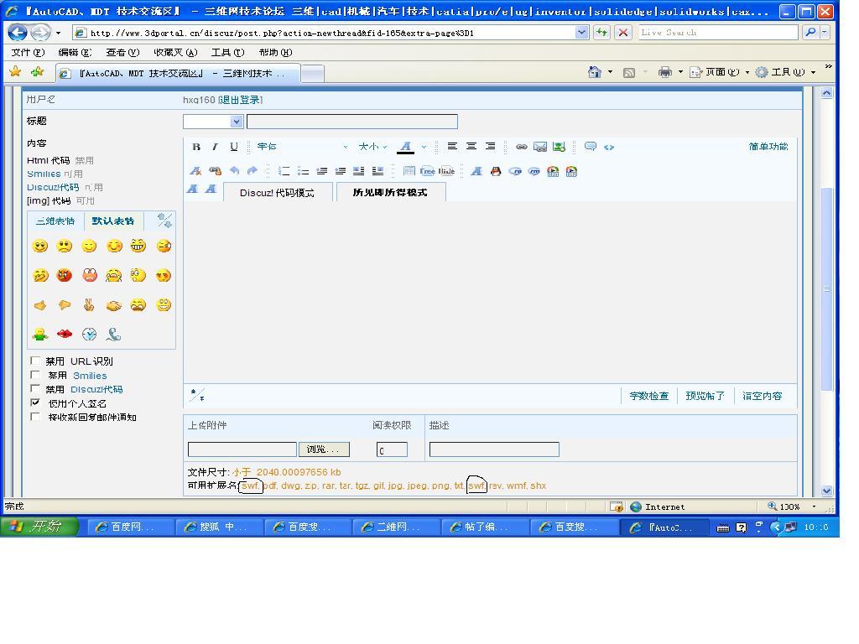Apply italic formatting in the editor
859x644 pixels.
(215, 147)
